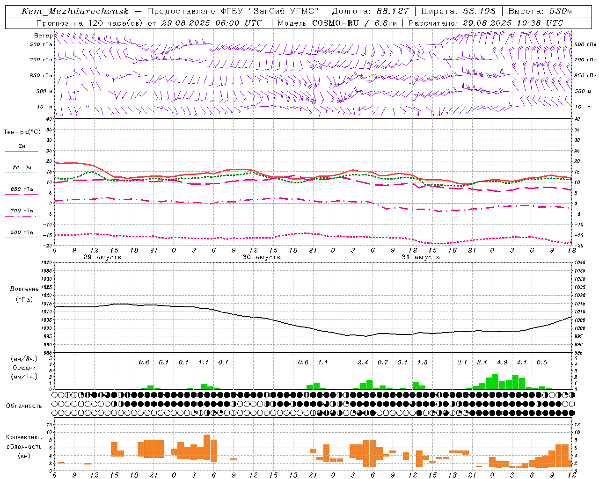Click the Конвективн. panel label
This screenshot has width=599, height=479.
(24, 437)
